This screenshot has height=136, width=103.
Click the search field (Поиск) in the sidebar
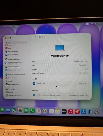[x=16, y=43]
